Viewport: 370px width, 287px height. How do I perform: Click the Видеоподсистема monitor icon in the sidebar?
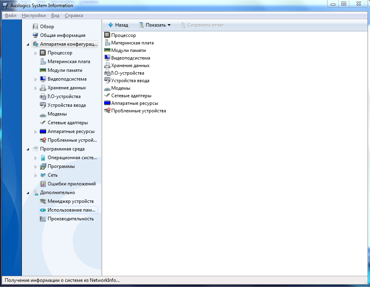pyautogui.click(x=43, y=79)
